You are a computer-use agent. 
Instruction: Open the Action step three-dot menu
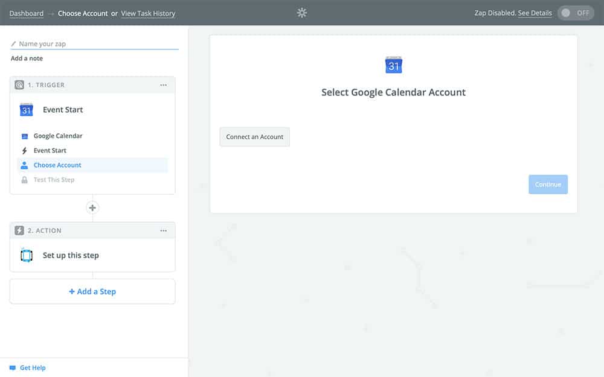[x=163, y=230]
